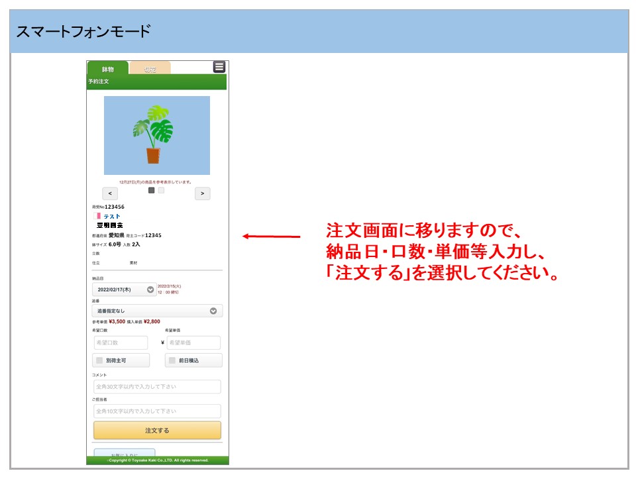This screenshot has width=636, height=477.
Task: Click the pink flag icon beside テスト
Action: [99, 216]
